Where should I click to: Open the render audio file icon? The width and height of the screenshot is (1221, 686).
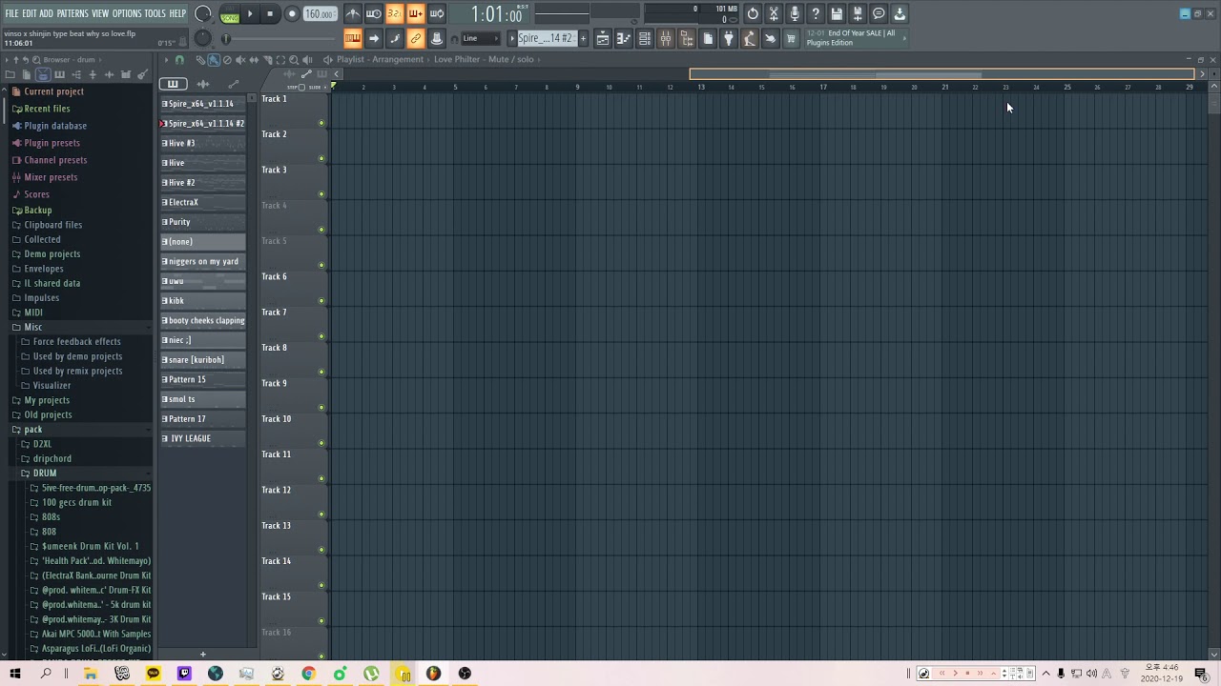point(858,13)
